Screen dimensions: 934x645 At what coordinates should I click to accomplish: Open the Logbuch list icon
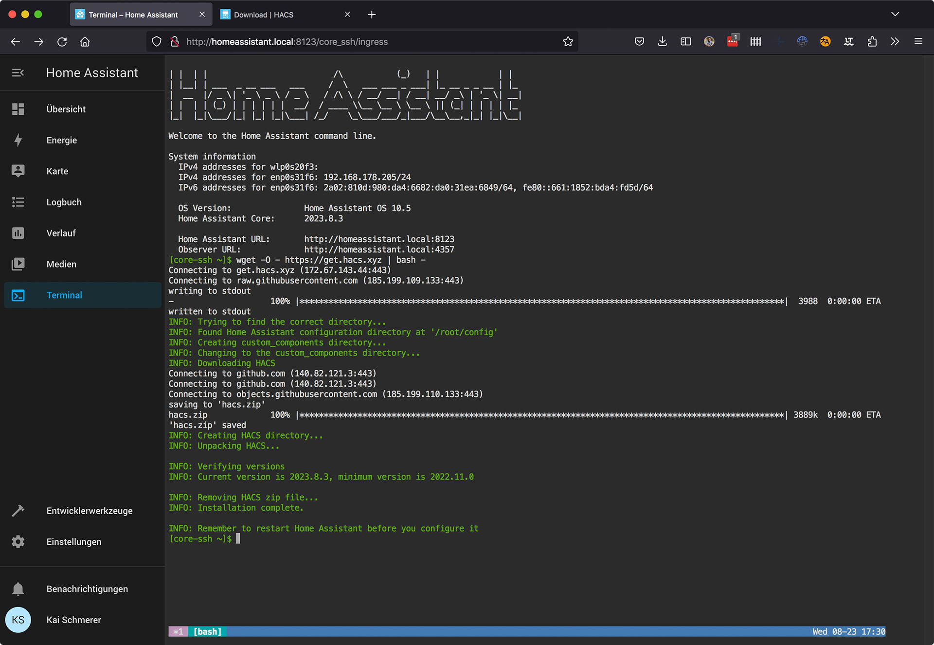[x=18, y=202]
